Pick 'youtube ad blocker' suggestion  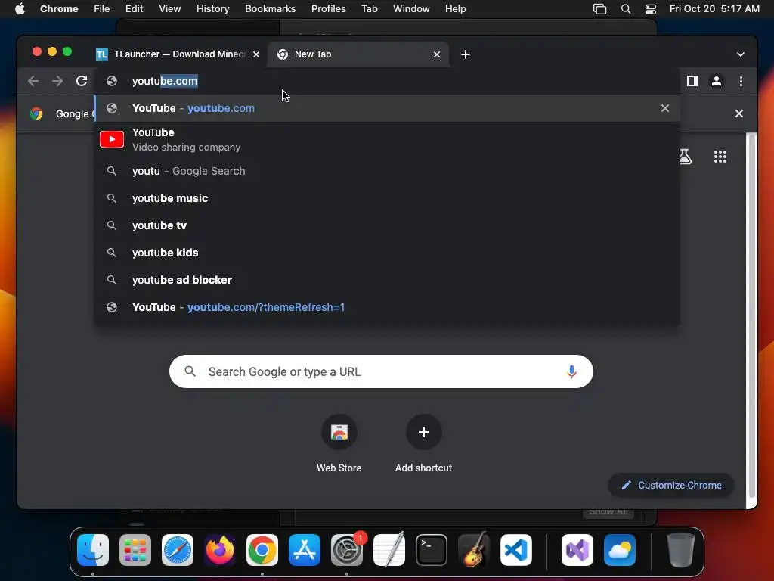[x=387, y=280]
